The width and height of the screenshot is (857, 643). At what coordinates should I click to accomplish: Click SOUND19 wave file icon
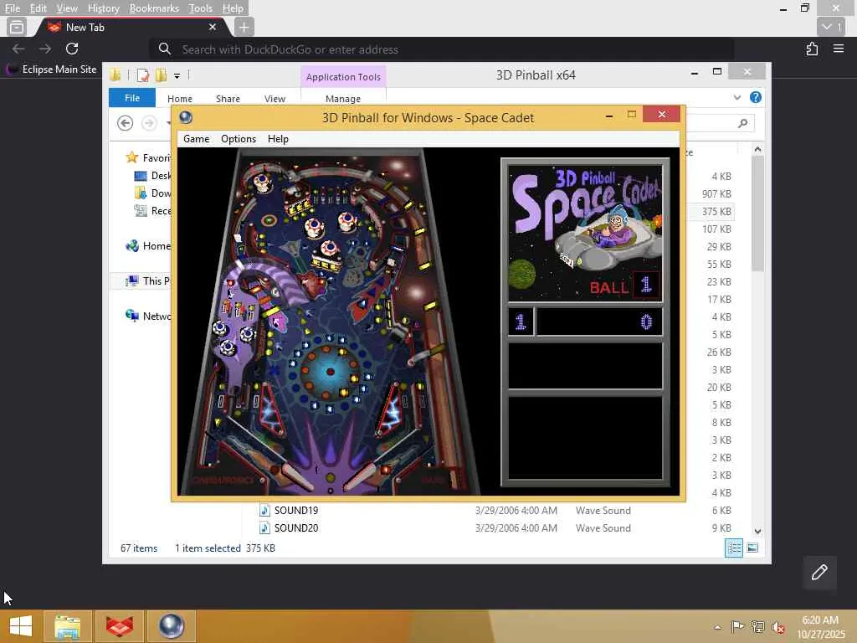[264, 510]
